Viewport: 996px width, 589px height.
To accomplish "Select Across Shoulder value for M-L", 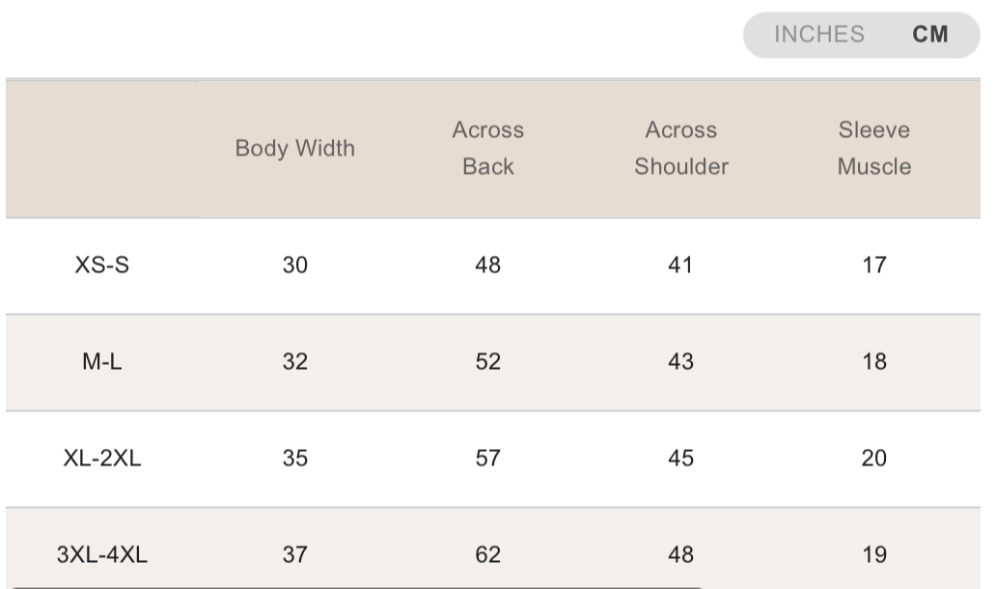I will click(x=681, y=362).
